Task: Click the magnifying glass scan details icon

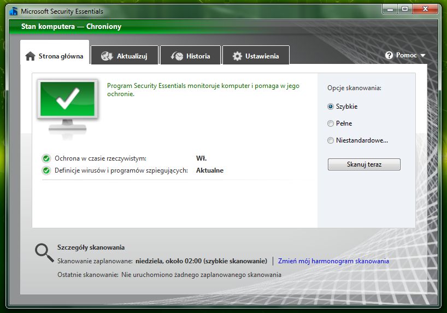Action: click(44, 252)
